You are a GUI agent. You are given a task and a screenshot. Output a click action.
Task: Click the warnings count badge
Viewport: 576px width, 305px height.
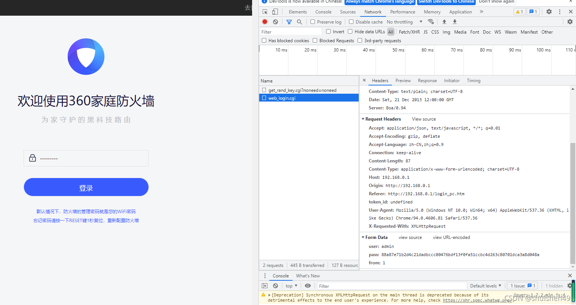519,12
